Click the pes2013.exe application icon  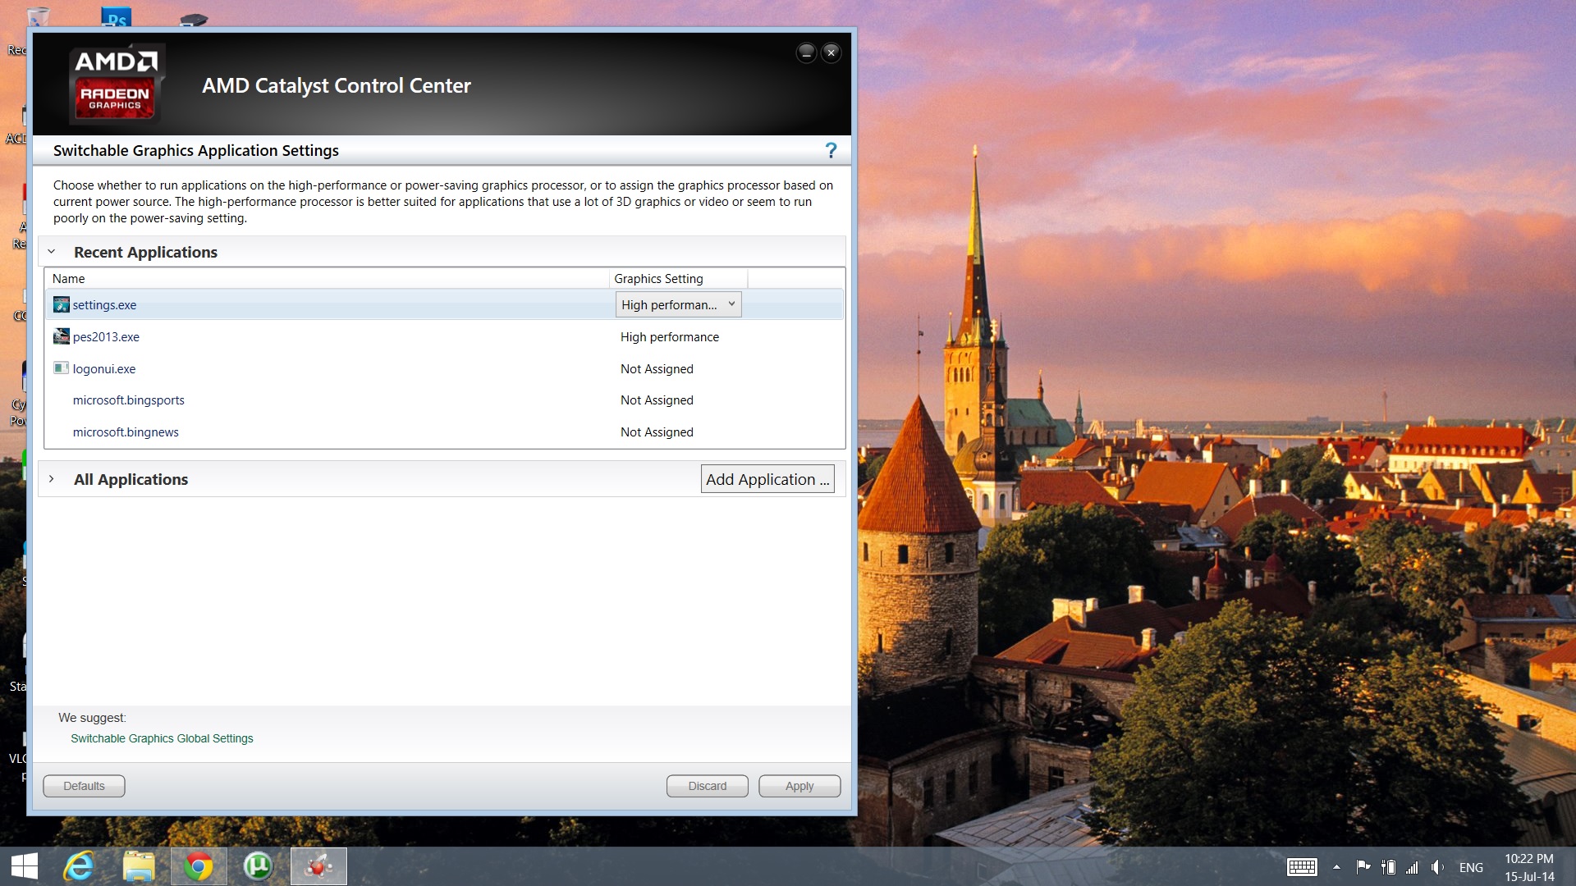pyautogui.click(x=61, y=336)
